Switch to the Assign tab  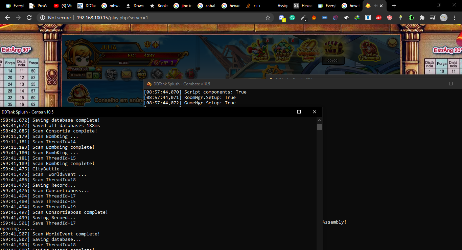[x=279, y=6]
